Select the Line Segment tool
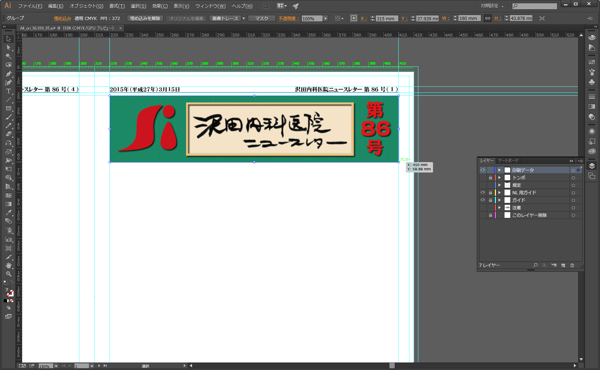 (9, 100)
